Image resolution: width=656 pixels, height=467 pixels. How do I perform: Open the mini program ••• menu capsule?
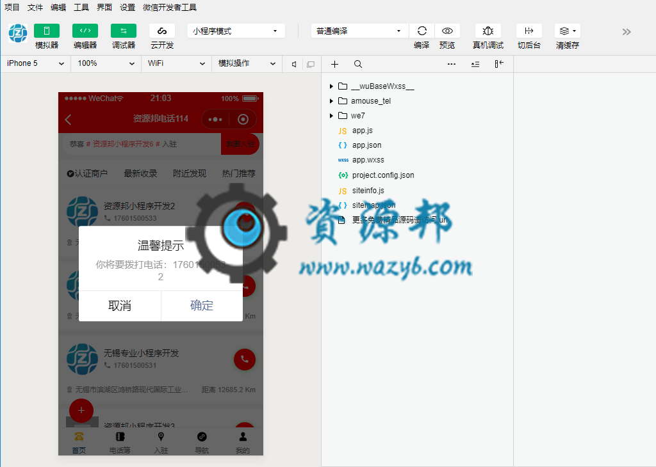(x=215, y=120)
